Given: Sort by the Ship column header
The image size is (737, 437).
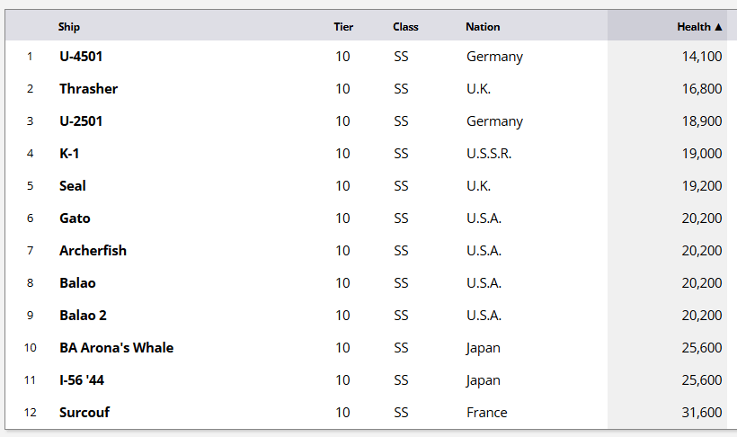Looking at the screenshot, I should (69, 27).
